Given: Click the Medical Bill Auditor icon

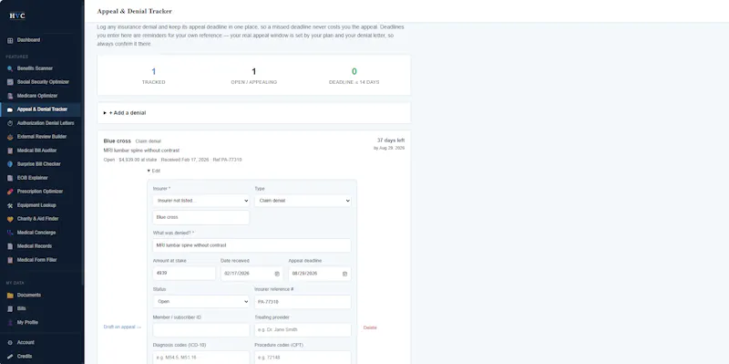Looking at the screenshot, I should pyautogui.click(x=10, y=151).
